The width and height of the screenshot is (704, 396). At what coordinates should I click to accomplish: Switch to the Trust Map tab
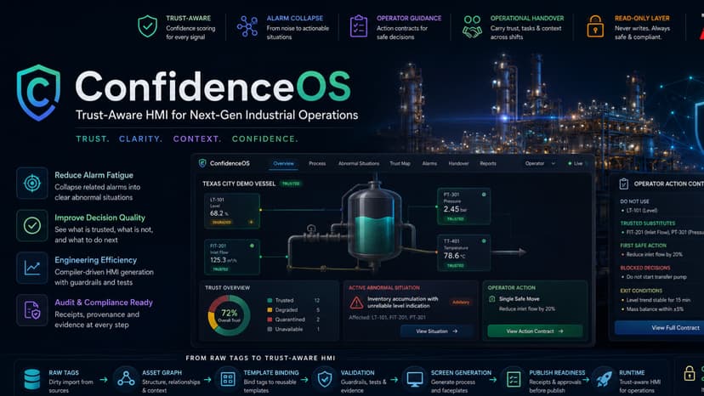click(400, 163)
